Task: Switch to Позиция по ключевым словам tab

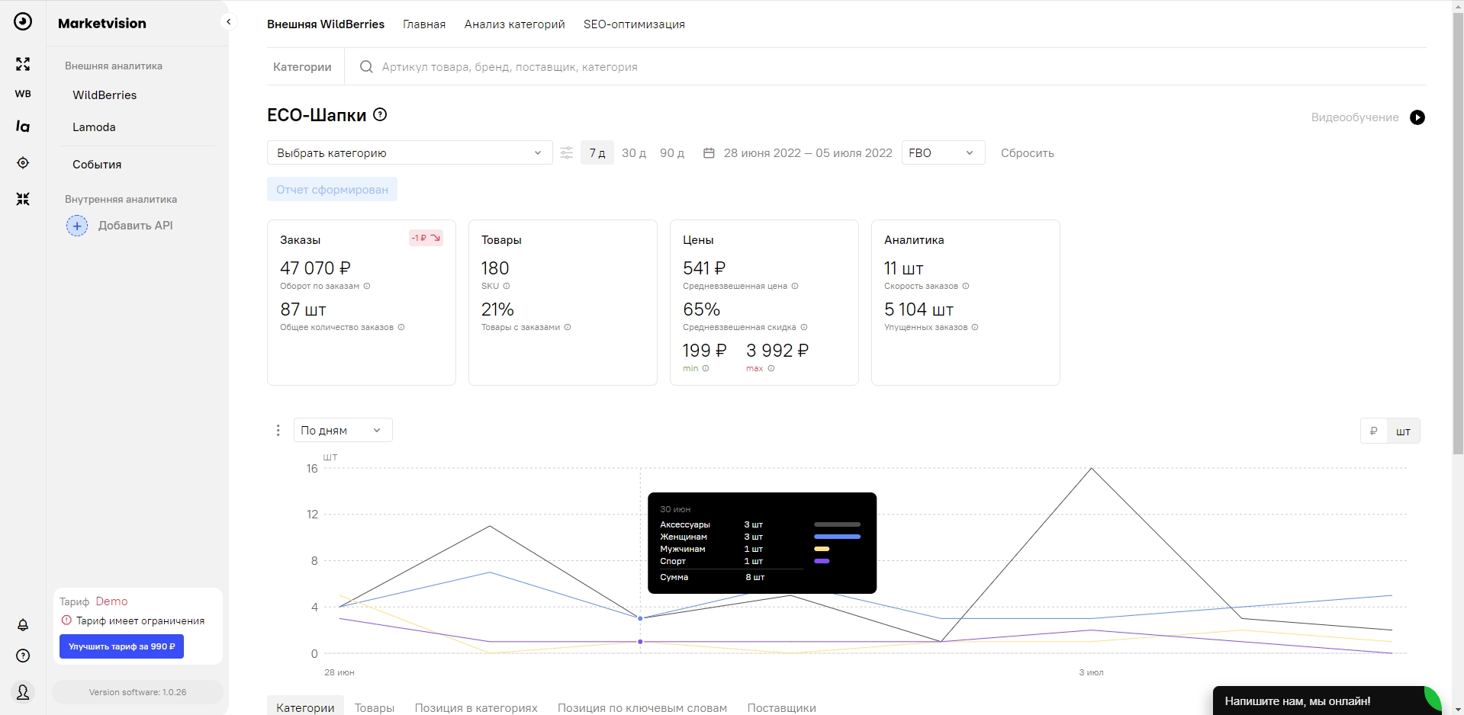Action: (x=642, y=707)
